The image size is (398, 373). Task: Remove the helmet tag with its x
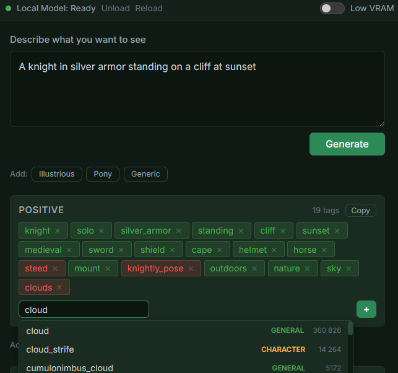[x=274, y=250]
